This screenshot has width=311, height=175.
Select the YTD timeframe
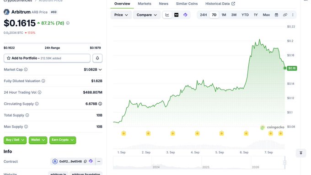pyautogui.click(x=245, y=15)
